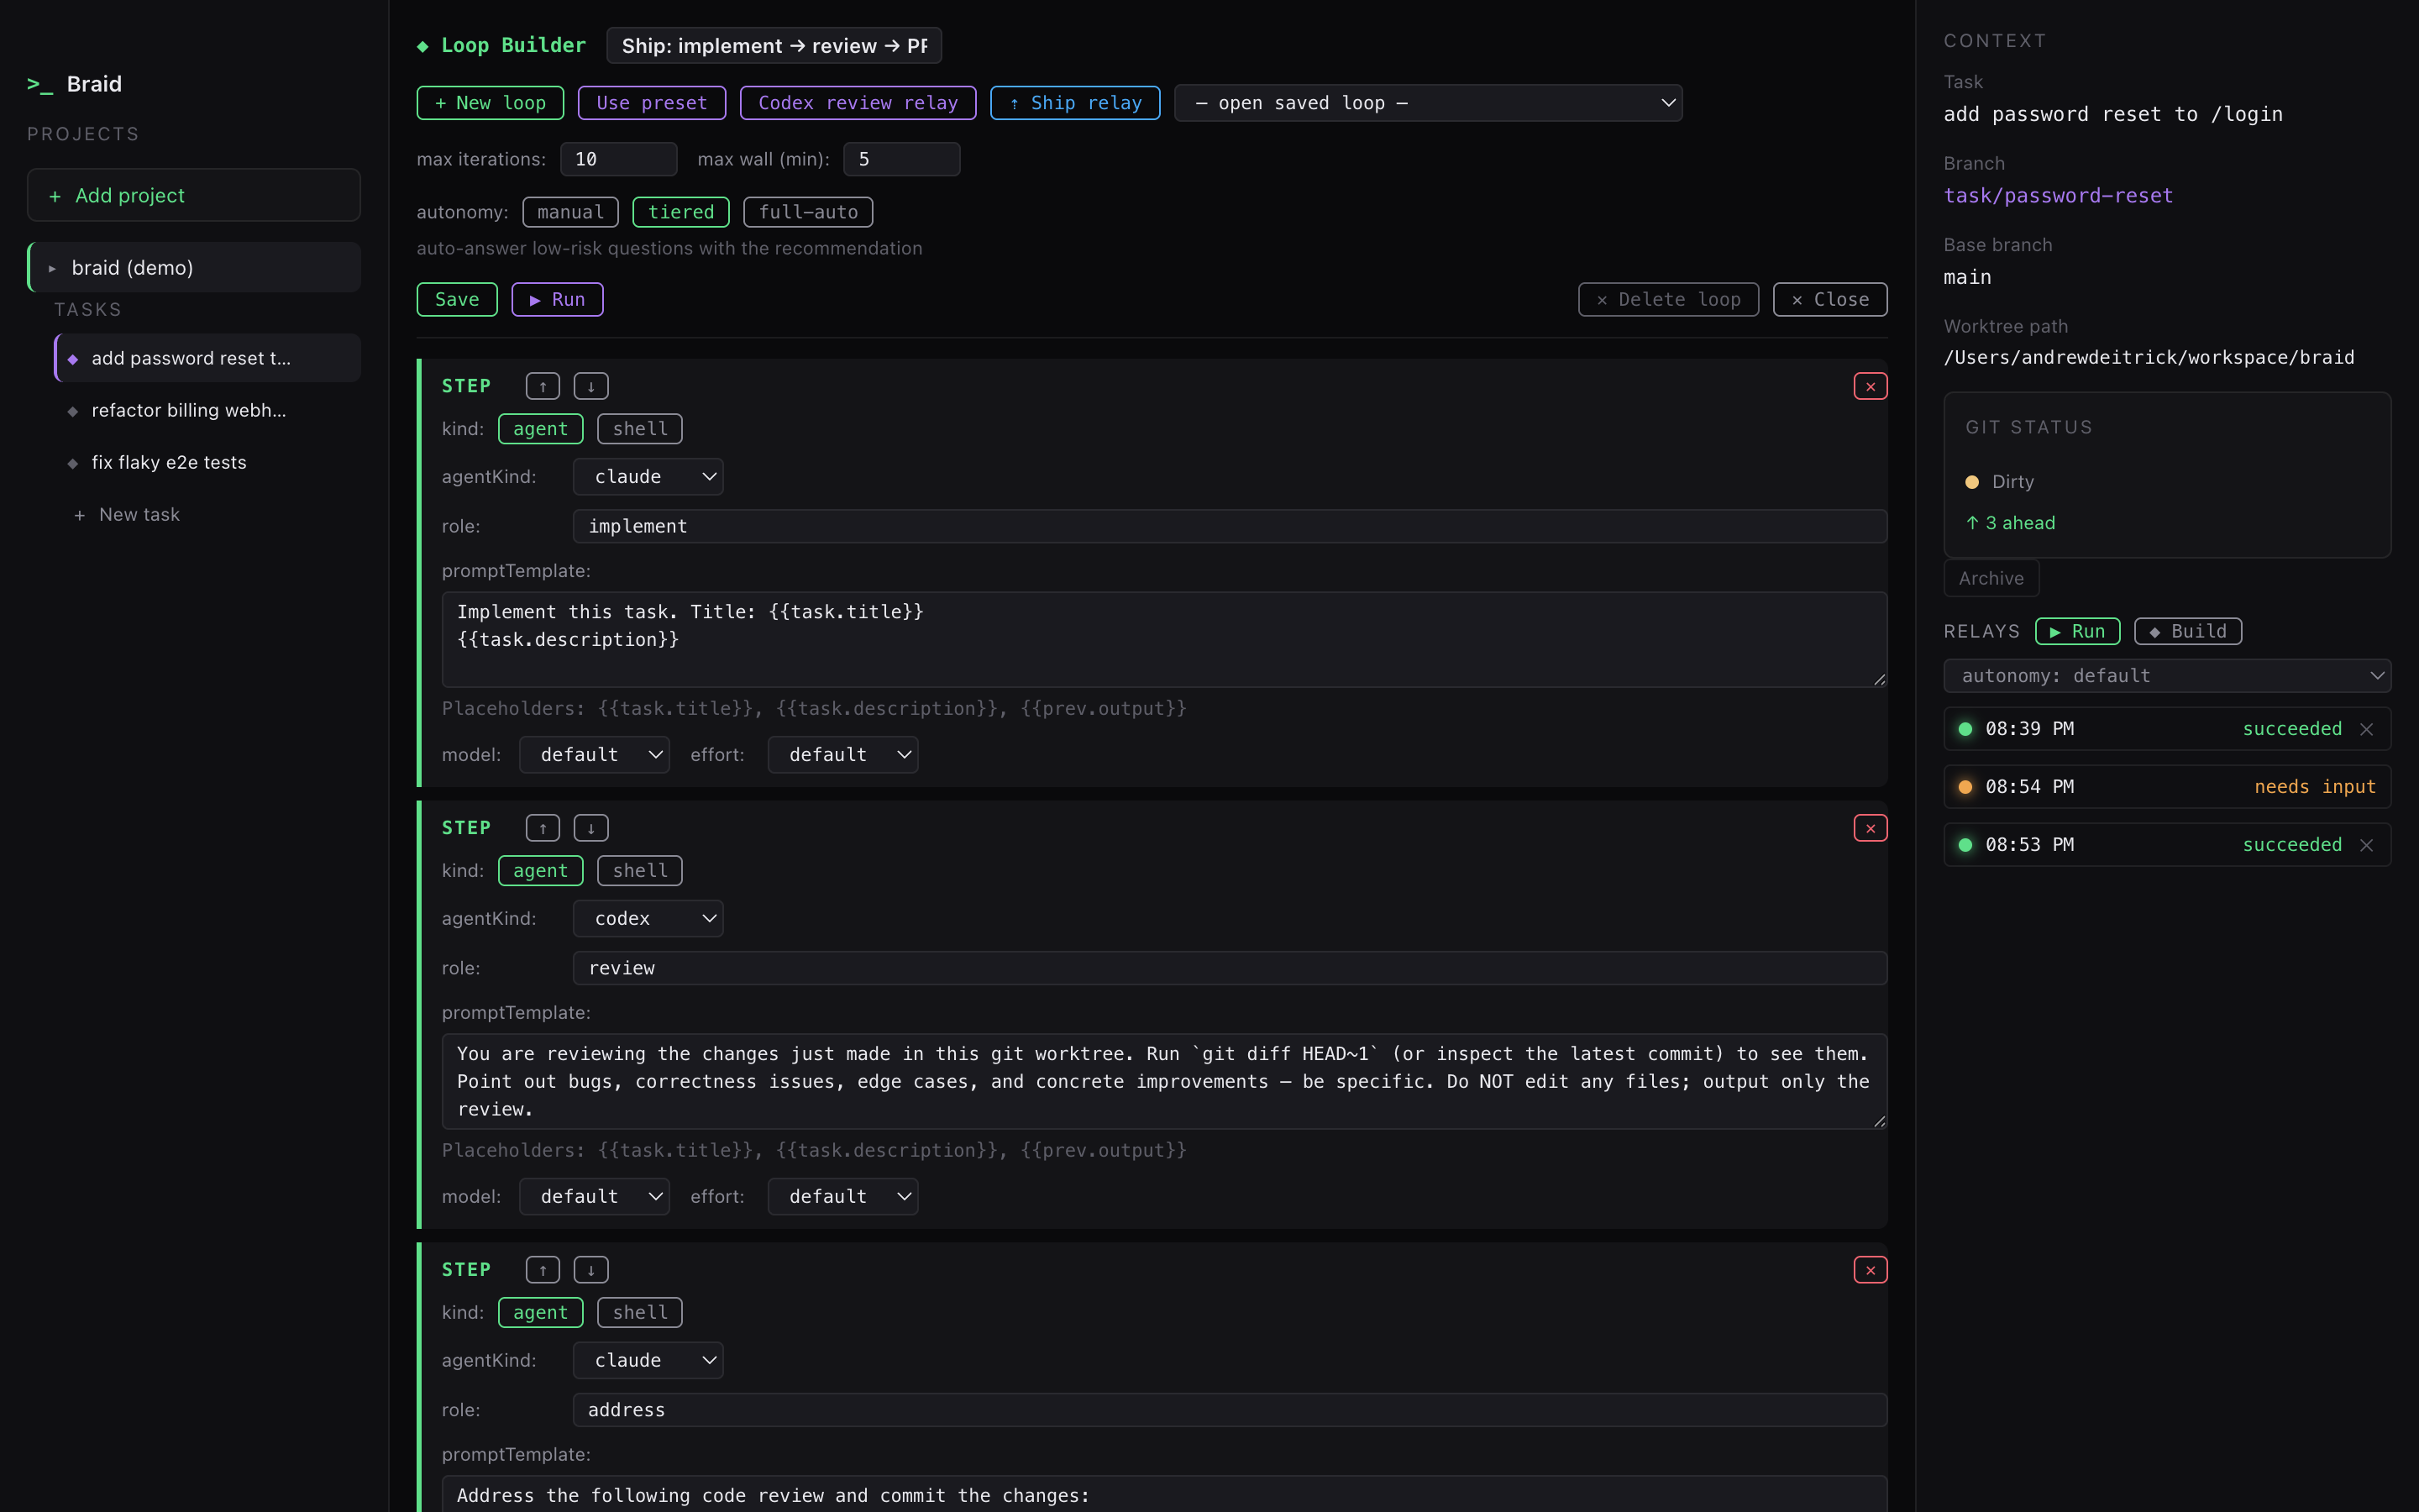This screenshot has width=2419, height=1512.
Task: Dismiss the 08:39 PM succeeded relay
Action: coord(2366,729)
